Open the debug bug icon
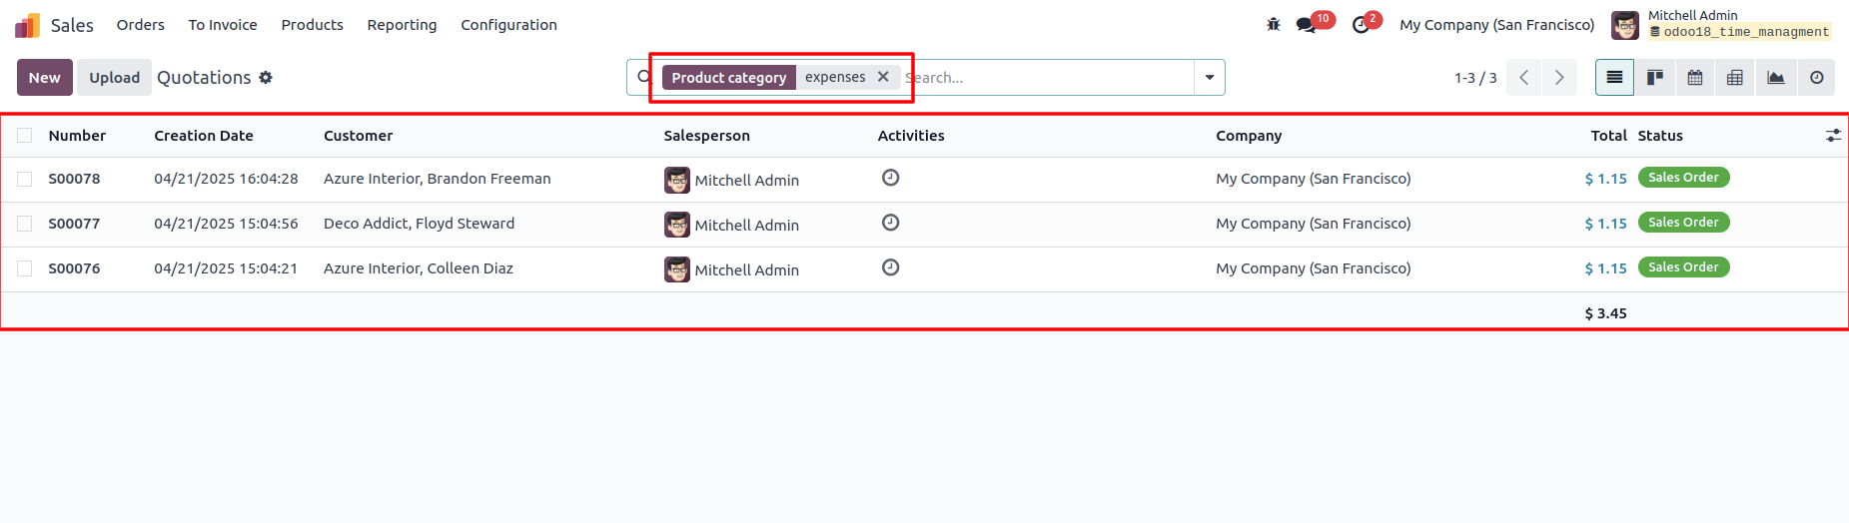Screen dimensions: 1849x523 coord(1273,25)
